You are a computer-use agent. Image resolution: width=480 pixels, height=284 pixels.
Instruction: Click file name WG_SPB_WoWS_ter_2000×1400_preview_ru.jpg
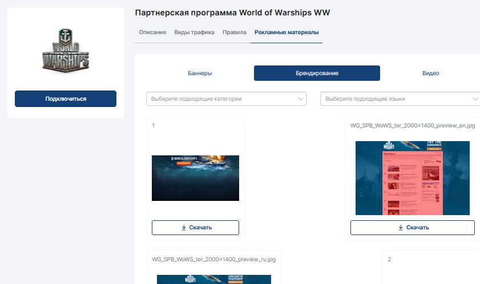tap(213, 260)
